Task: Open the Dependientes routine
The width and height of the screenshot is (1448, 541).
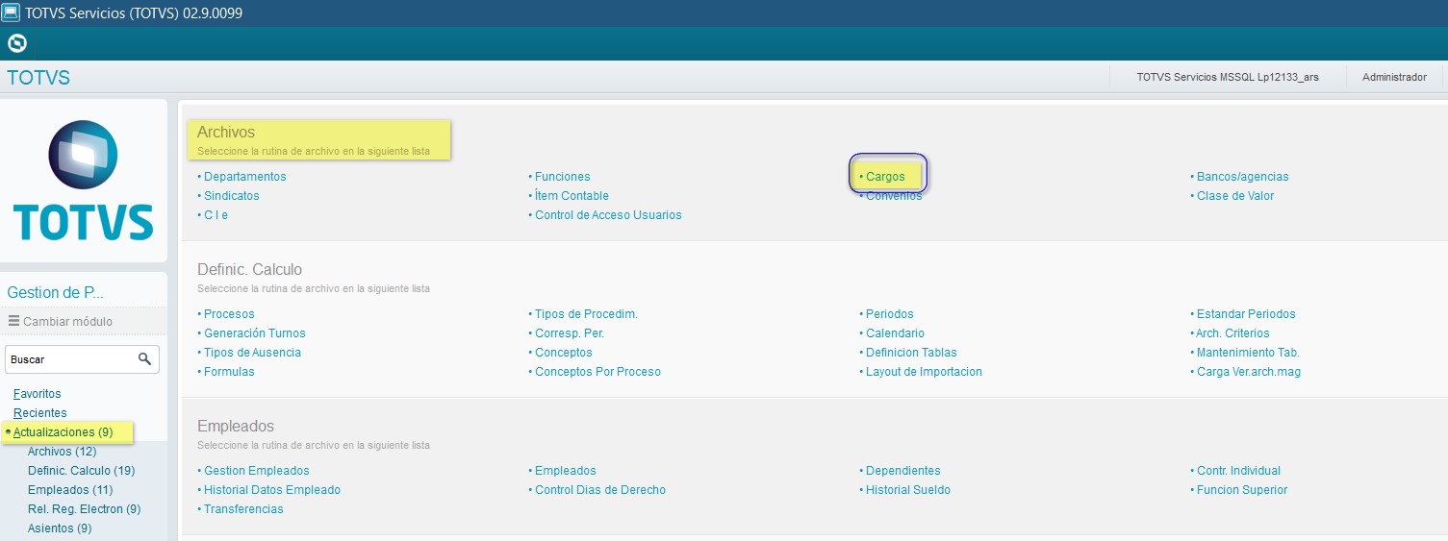Action: [903, 471]
